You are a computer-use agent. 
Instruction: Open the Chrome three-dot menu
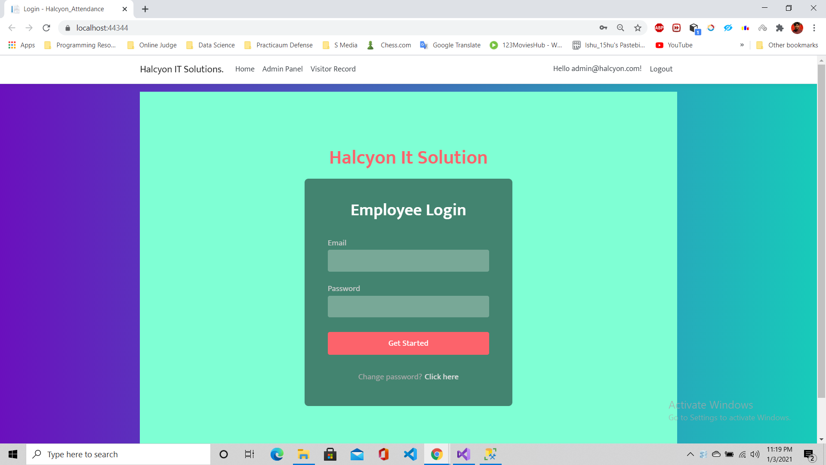tap(814, 28)
